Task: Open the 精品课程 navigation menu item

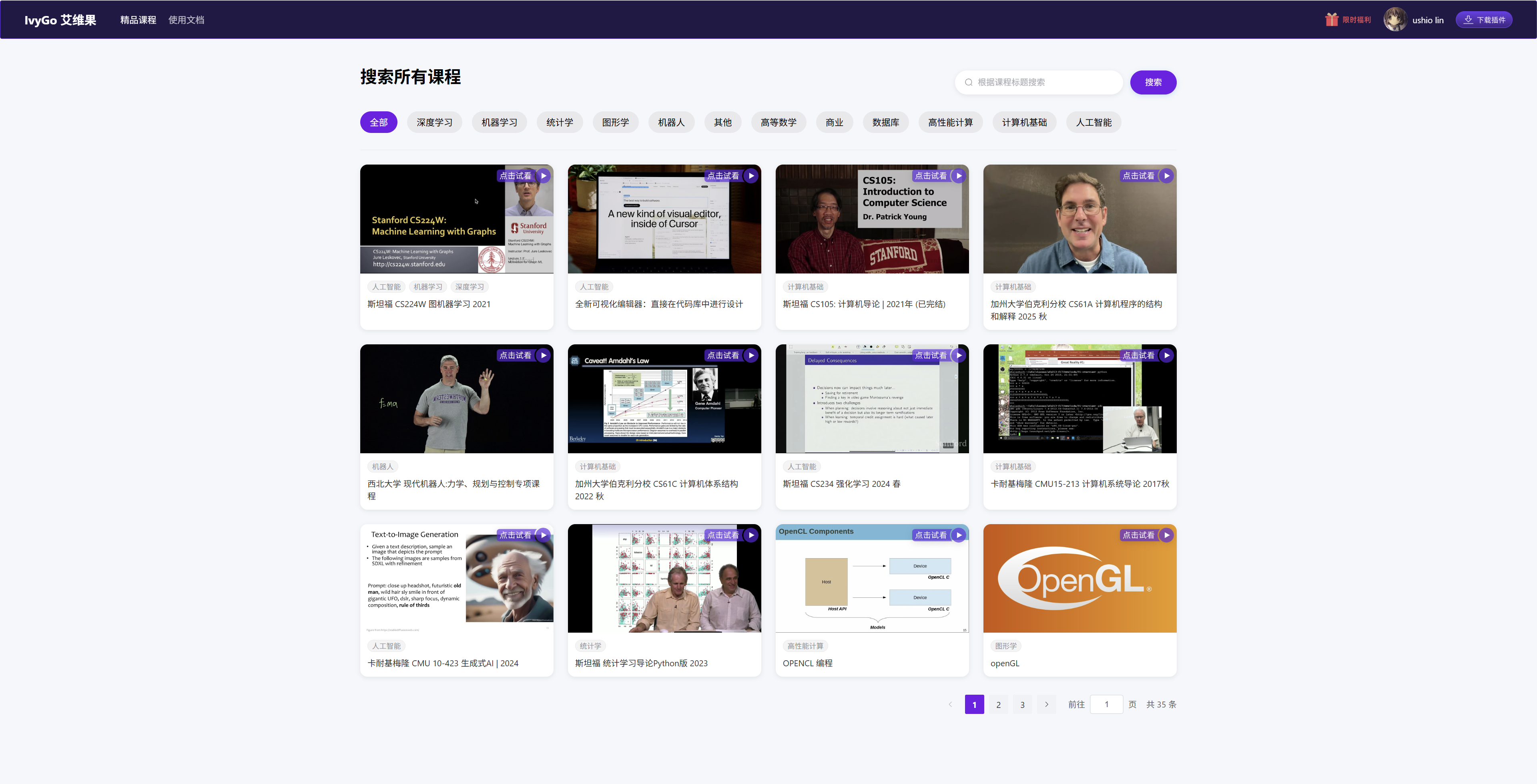Action: [x=138, y=20]
